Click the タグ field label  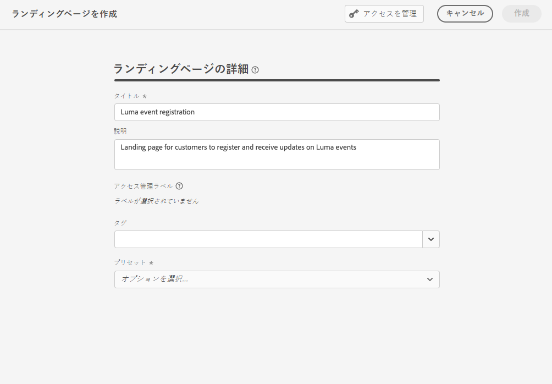click(120, 223)
